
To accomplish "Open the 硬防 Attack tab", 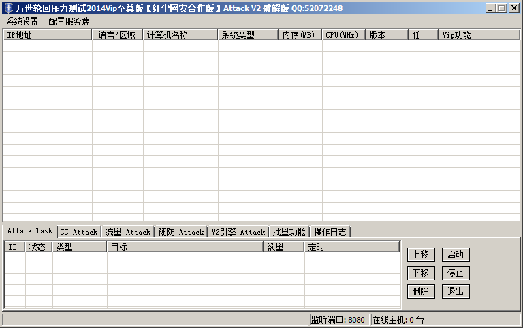I will tap(180, 232).
